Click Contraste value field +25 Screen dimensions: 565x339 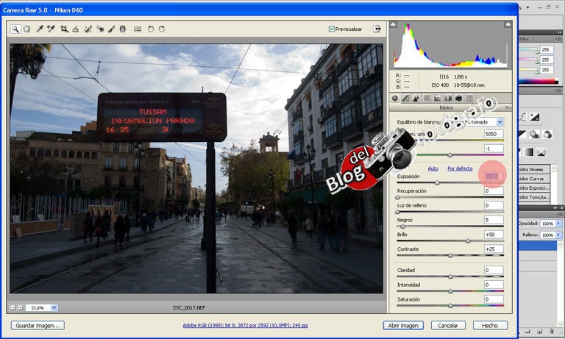click(x=494, y=249)
